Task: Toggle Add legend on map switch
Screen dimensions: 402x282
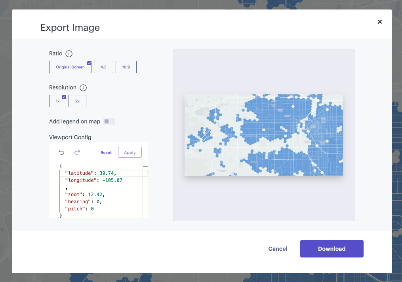Action: tap(109, 121)
